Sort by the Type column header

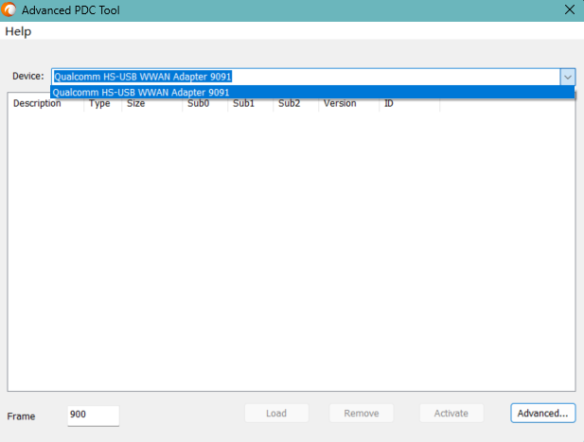pos(103,104)
